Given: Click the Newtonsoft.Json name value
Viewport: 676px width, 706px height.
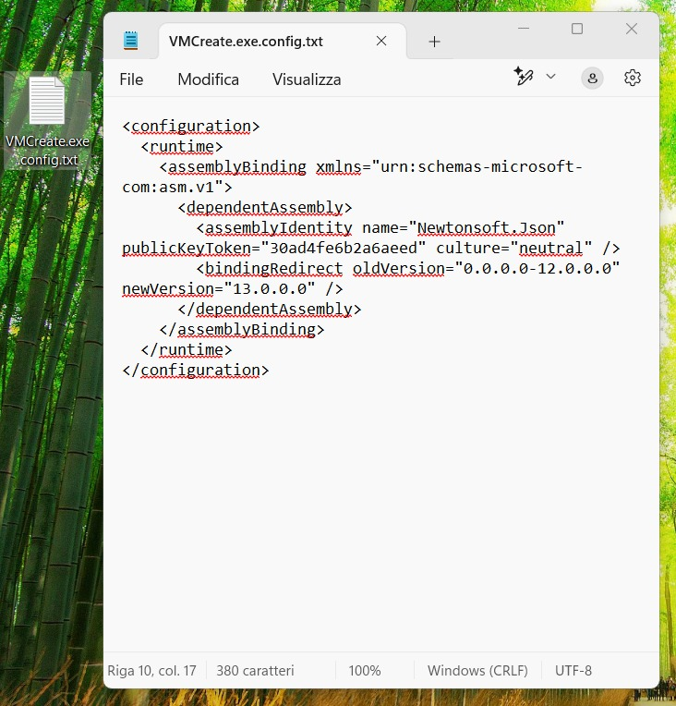Looking at the screenshot, I should [487, 227].
